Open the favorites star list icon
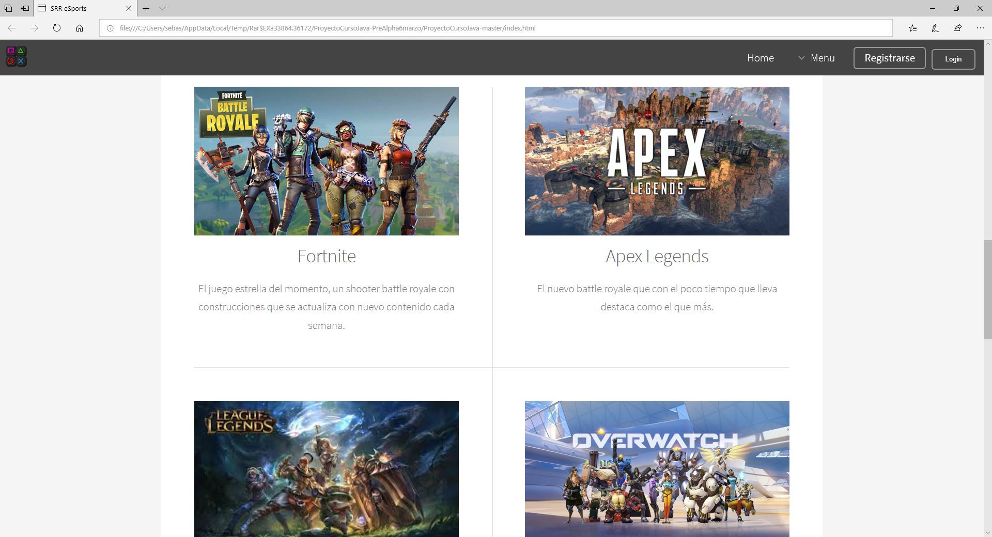This screenshot has height=537, width=992. pyautogui.click(x=913, y=28)
